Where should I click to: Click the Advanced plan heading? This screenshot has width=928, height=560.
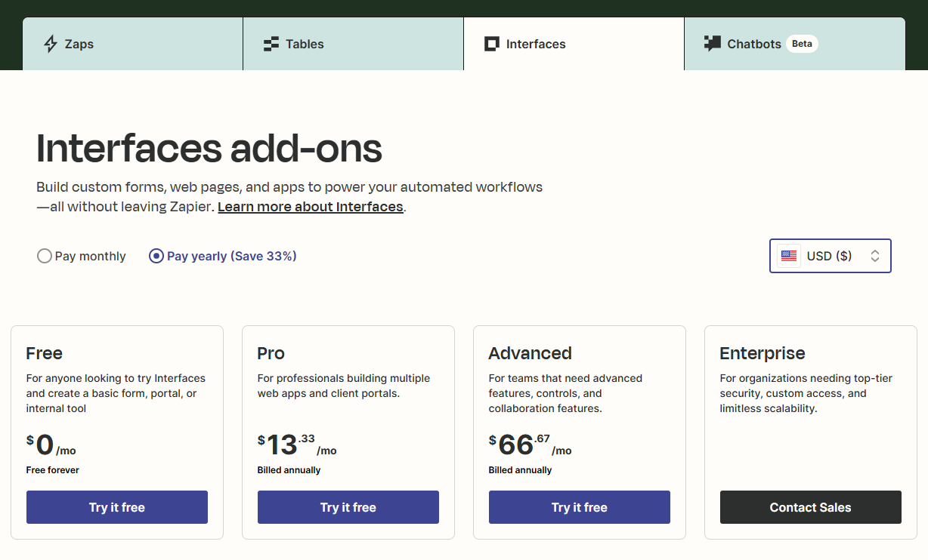click(x=530, y=353)
